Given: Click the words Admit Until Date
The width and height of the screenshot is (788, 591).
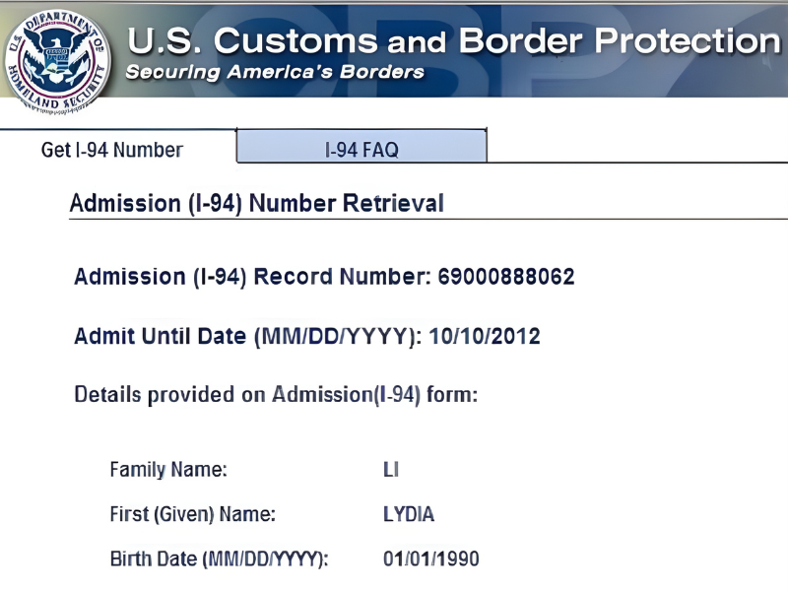Looking at the screenshot, I should click(160, 336).
